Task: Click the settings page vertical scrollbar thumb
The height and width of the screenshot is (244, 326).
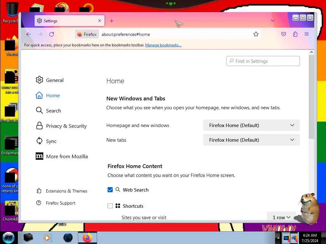Action: point(311,97)
